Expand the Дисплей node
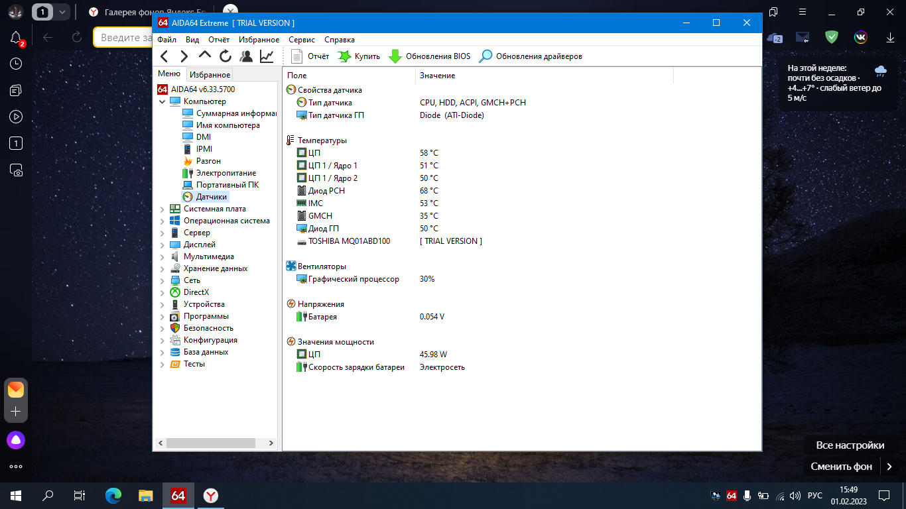The height and width of the screenshot is (509, 906). pyautogui.click(x=162, y=245)
